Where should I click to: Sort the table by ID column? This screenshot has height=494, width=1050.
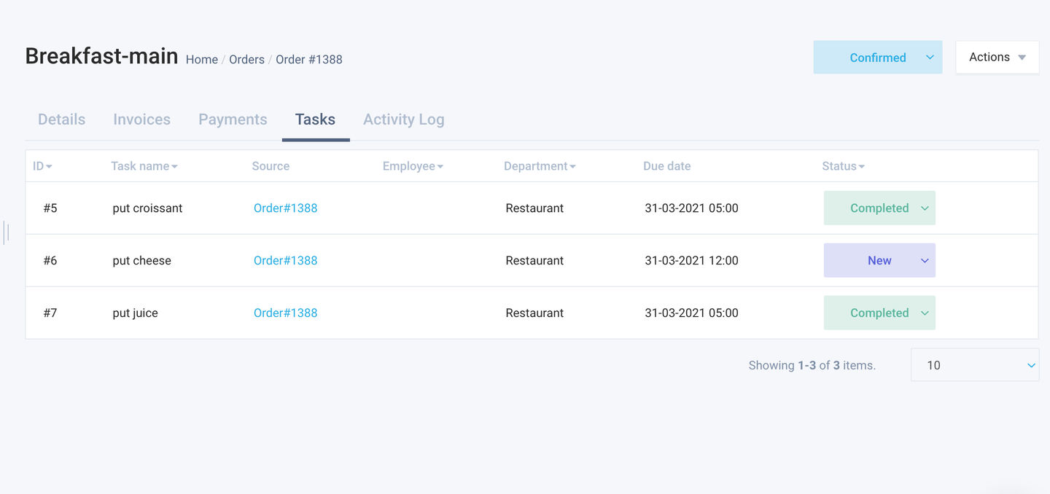pos(42,166)
